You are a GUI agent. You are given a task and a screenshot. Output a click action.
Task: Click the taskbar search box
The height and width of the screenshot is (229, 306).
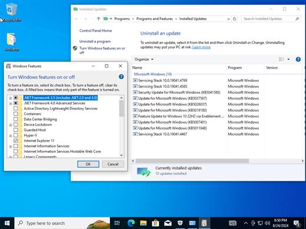coord(62,223)
